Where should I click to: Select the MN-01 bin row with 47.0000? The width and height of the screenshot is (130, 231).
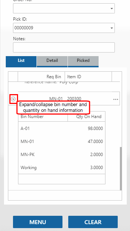(x=62, y=142)
